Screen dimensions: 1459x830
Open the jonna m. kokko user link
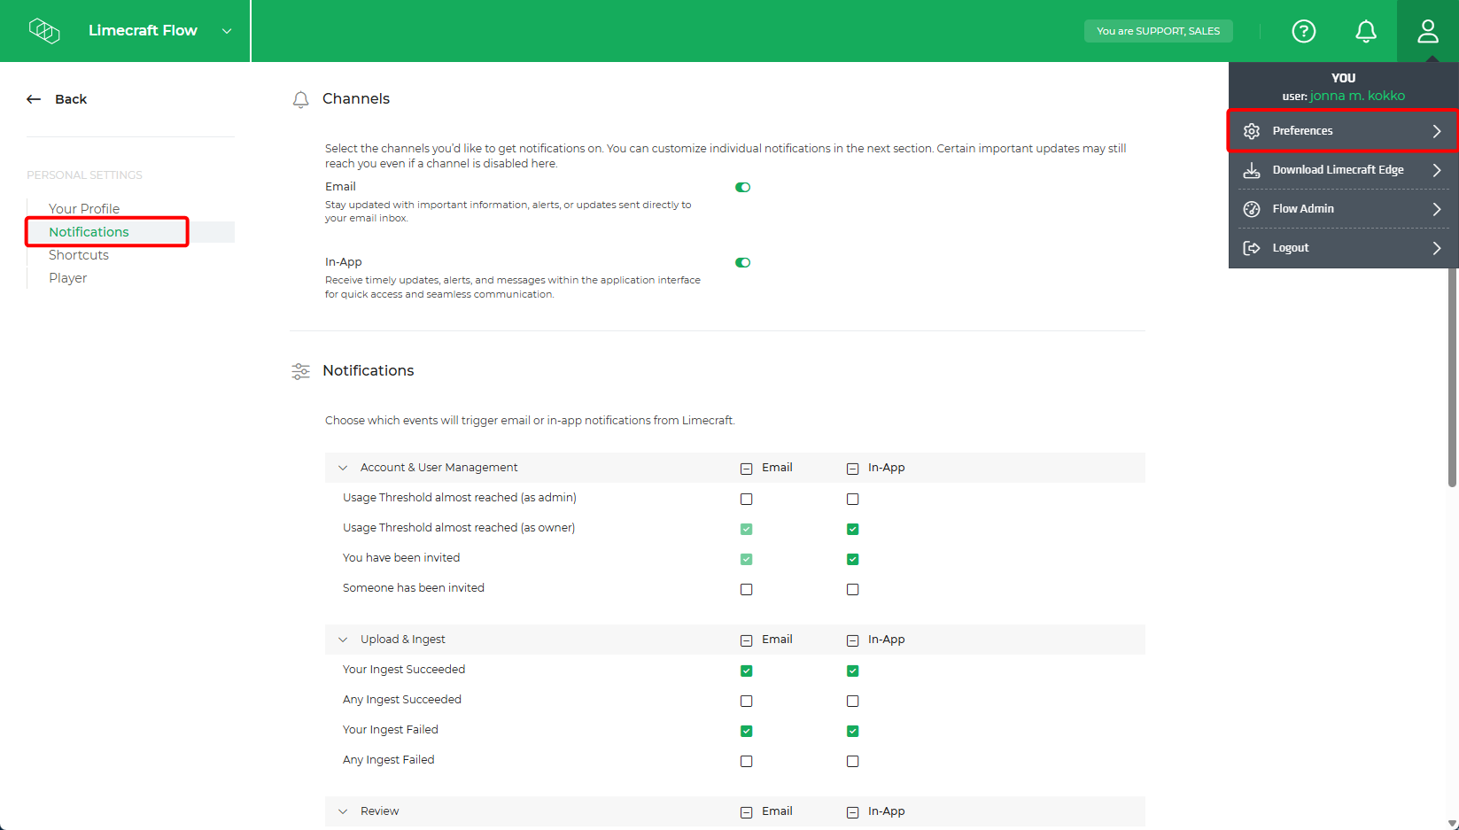click(1357, 96)
